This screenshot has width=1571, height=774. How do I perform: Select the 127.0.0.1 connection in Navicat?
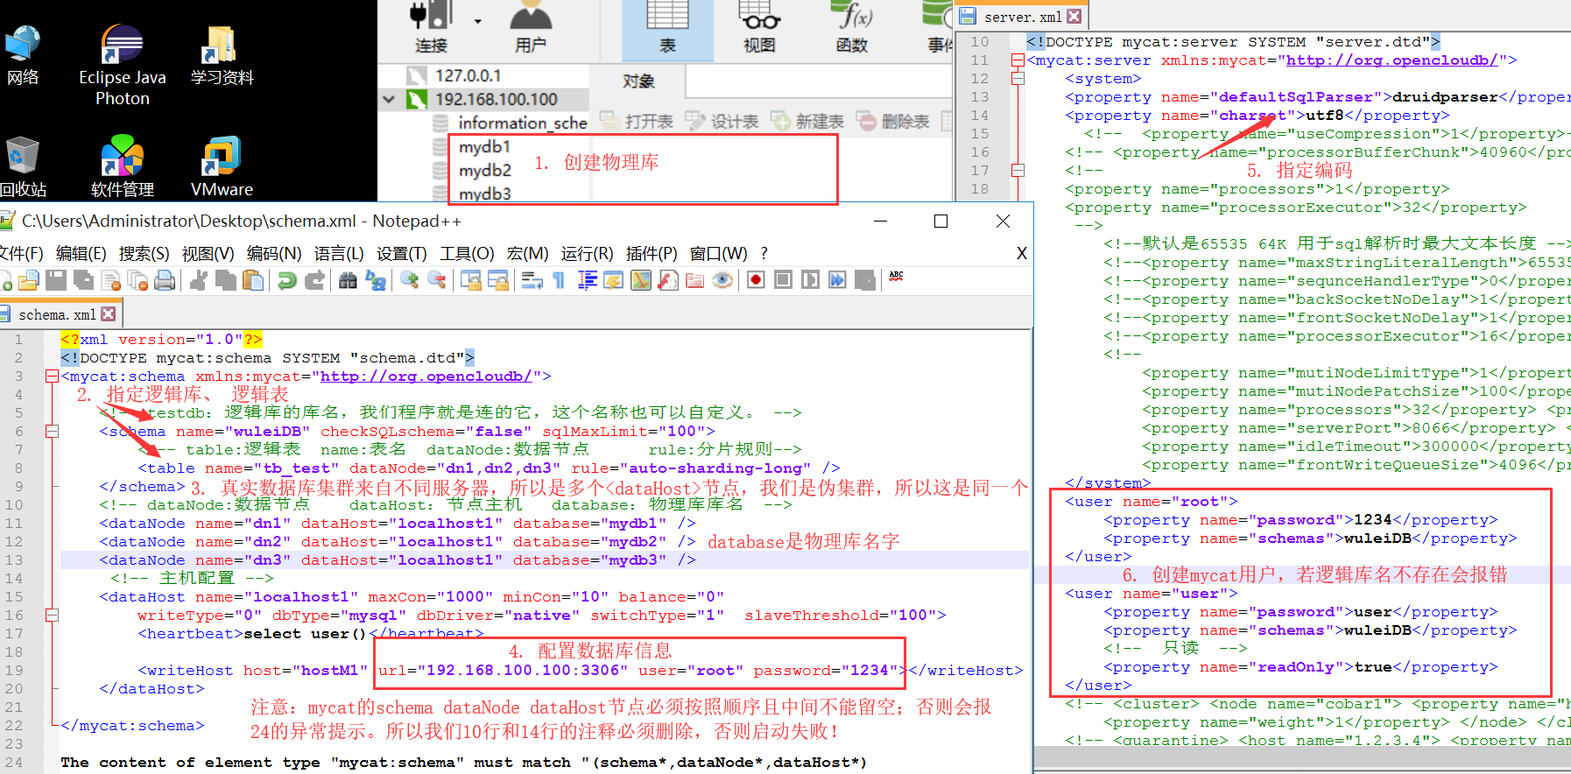coord(468,75)
